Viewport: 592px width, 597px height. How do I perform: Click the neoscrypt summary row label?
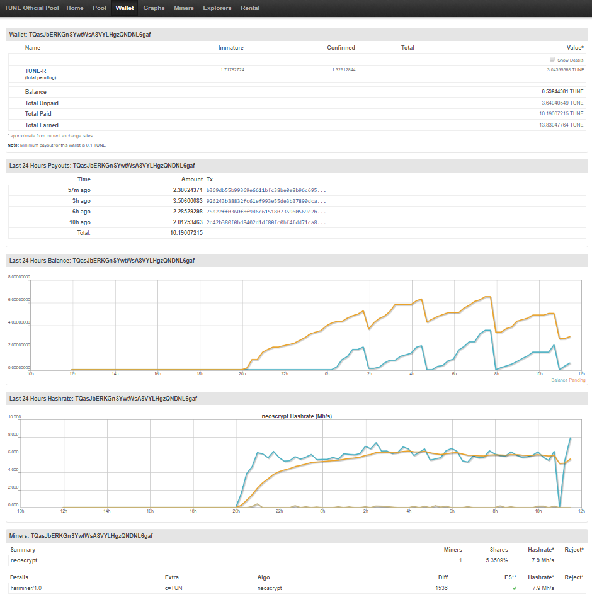[24, 560]
